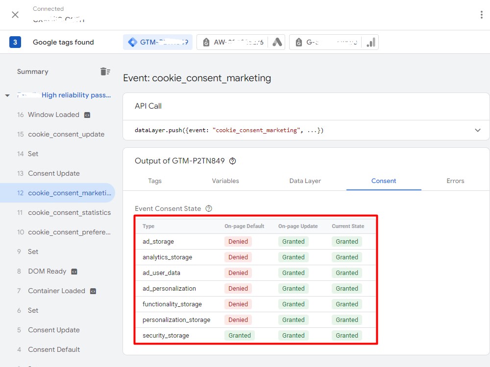Switch to the Tags tab

155,181
